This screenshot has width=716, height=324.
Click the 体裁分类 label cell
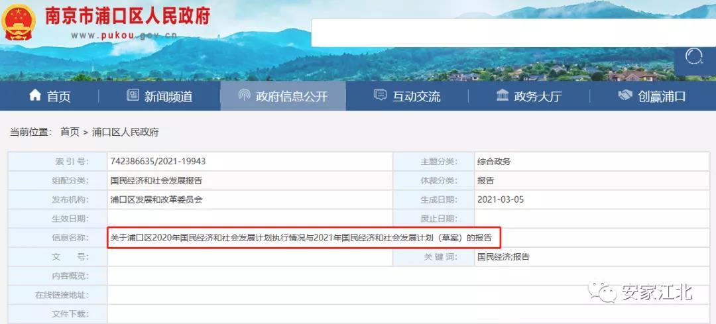click(x=434, y=181)
